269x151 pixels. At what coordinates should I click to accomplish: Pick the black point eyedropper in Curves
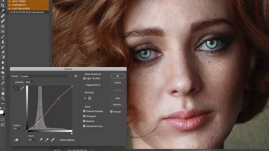click(41, 140)
